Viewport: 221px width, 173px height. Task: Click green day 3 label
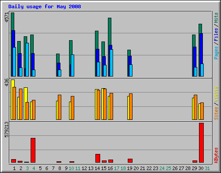27,168
